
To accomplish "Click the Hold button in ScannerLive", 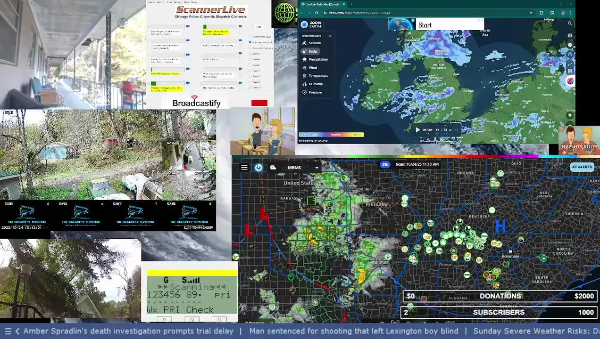I will click(258, 27).
